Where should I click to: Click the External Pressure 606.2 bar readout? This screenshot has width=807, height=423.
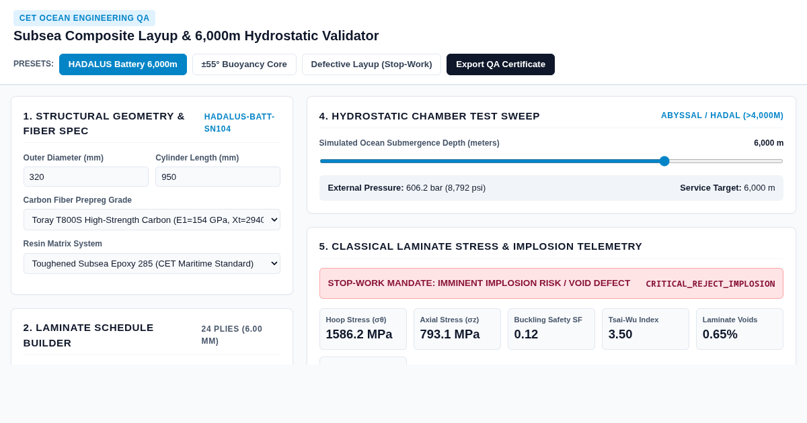[x=407, y=188]
